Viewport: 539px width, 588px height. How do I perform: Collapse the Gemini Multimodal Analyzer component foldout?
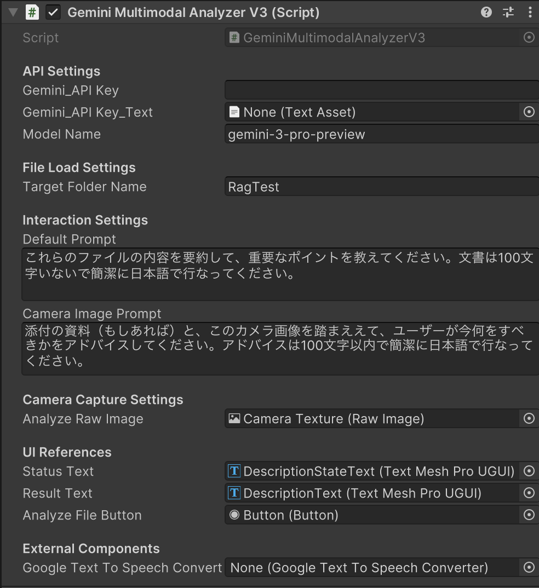13,12
